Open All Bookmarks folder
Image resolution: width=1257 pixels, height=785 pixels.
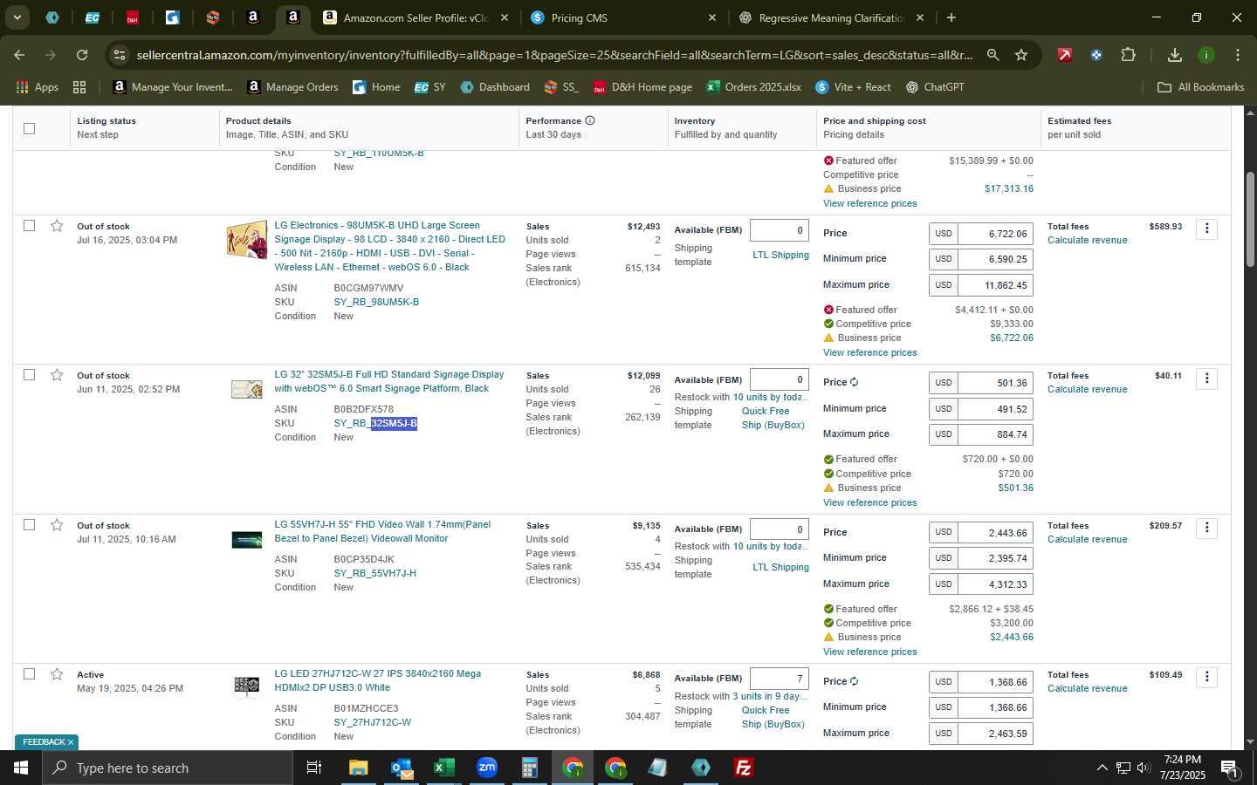tap(1200, 87)
